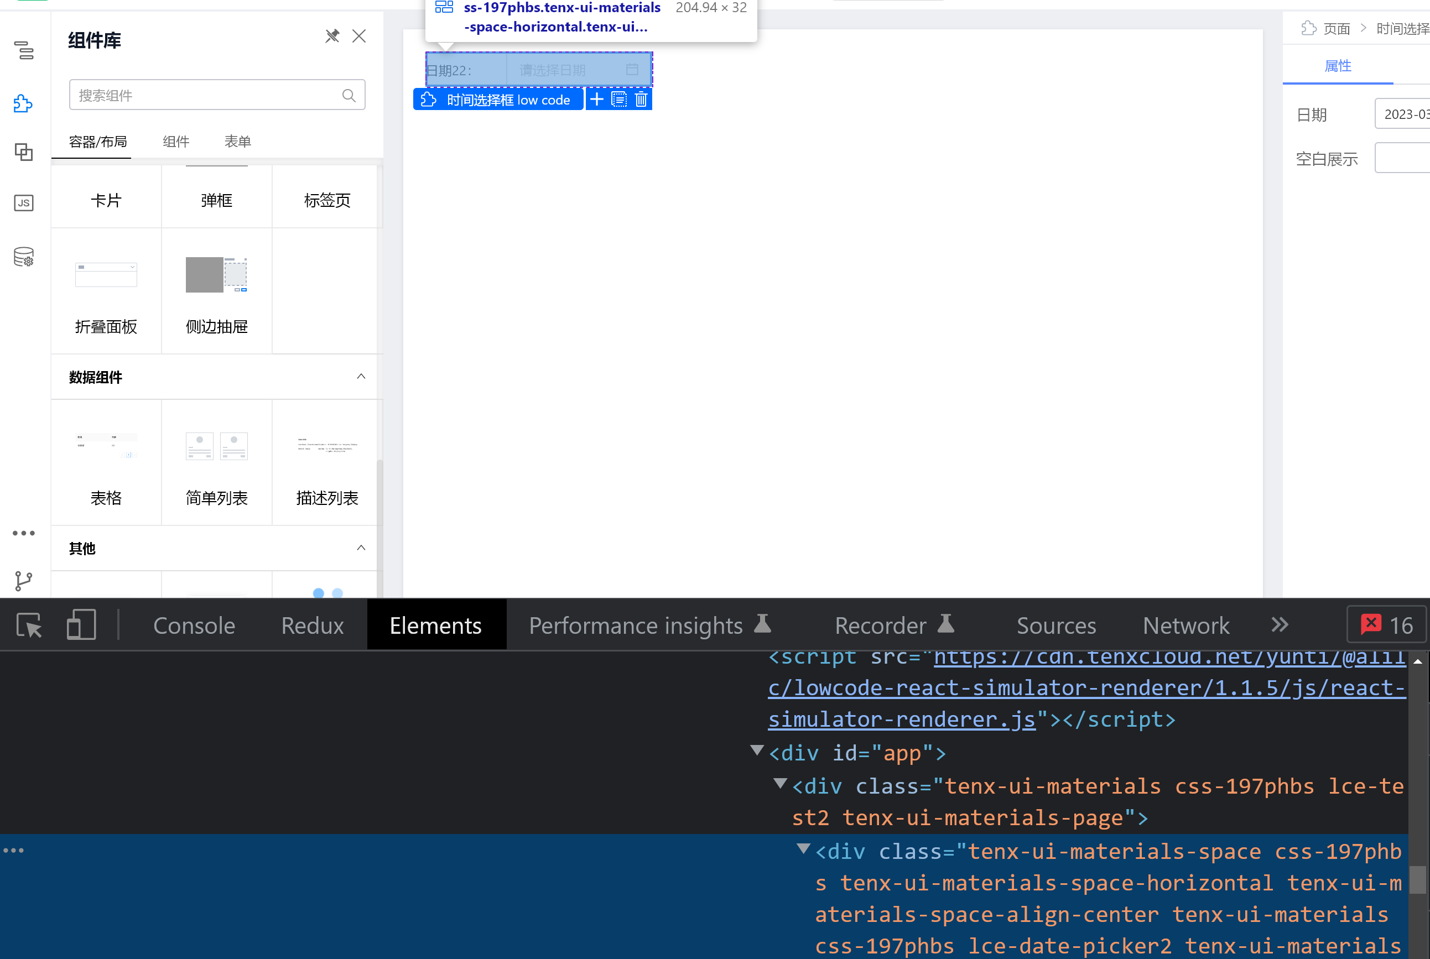1430x959 pixels.
Task: Open the layers/blocks sidebar icon
Action: (24, 152)
